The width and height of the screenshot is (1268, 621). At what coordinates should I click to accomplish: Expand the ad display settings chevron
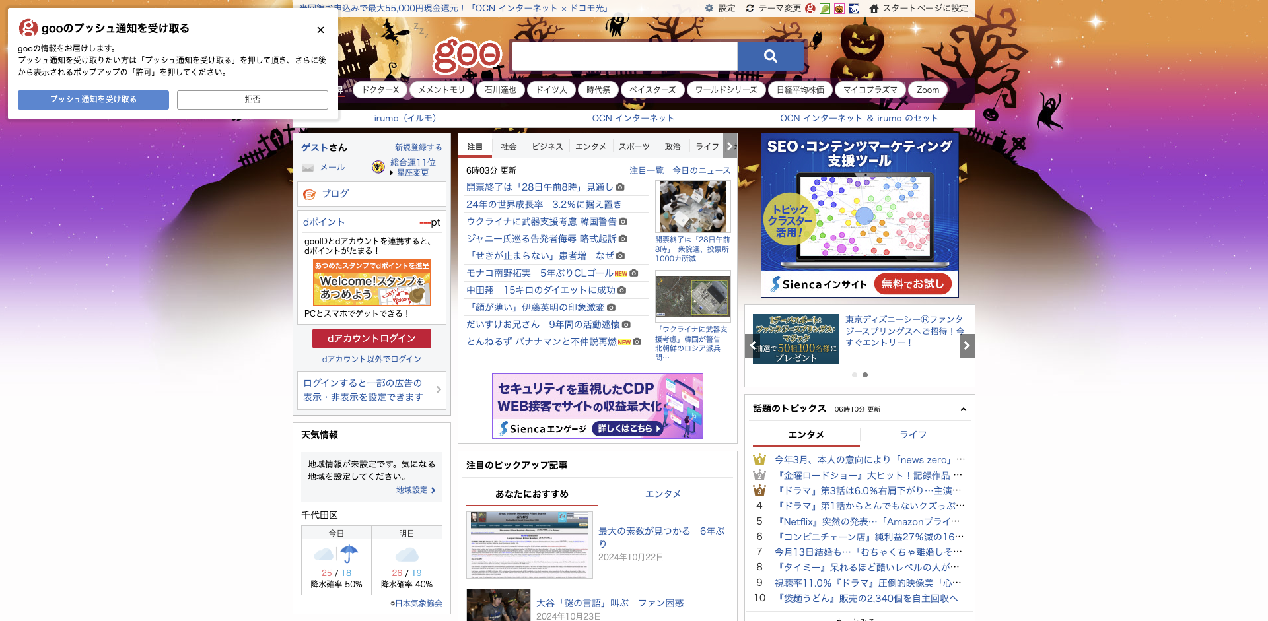[x=439, y=389]
